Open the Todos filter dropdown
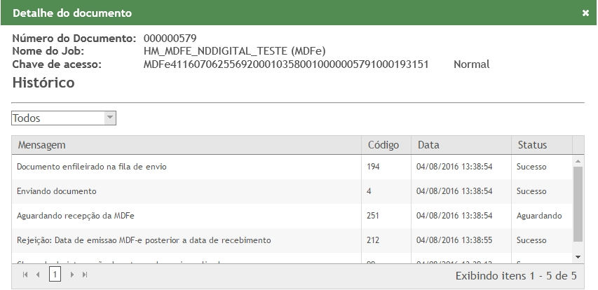The width and height of the screenshot is (598, 290). [57, 118]
